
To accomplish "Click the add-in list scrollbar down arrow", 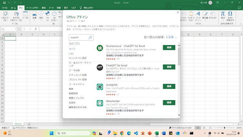I will coord(179,115).
